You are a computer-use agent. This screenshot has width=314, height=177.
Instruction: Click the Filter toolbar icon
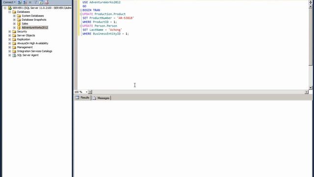[36, 2]
